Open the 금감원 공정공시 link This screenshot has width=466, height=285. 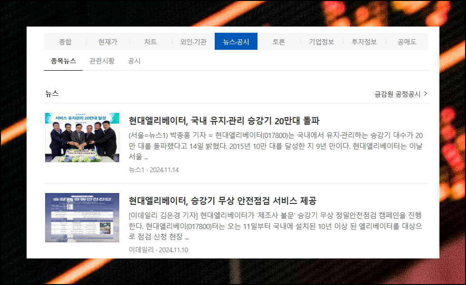(397, 94)
